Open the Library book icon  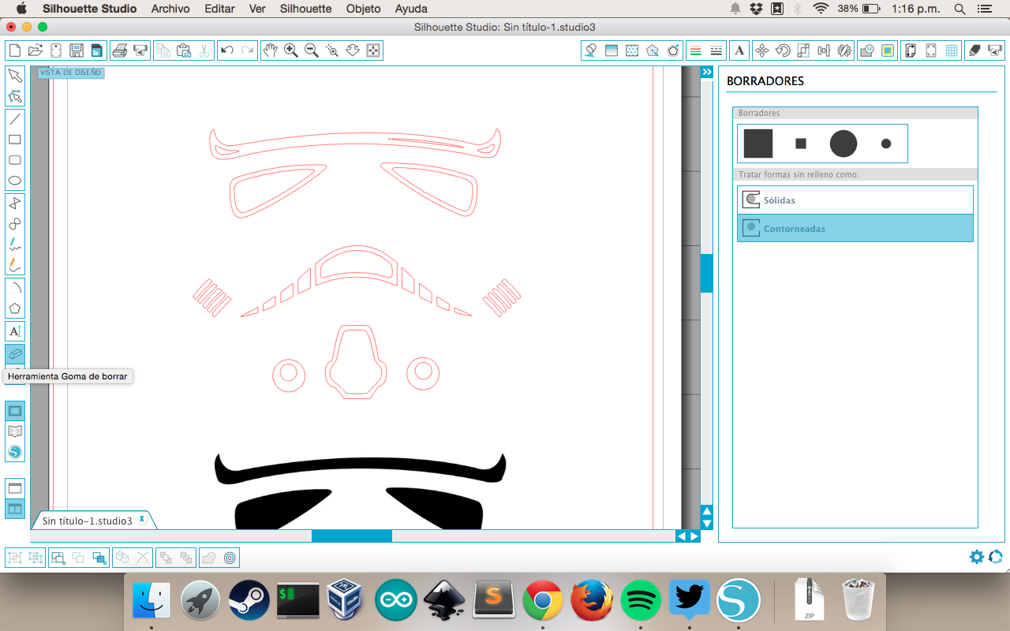[14, 431]
